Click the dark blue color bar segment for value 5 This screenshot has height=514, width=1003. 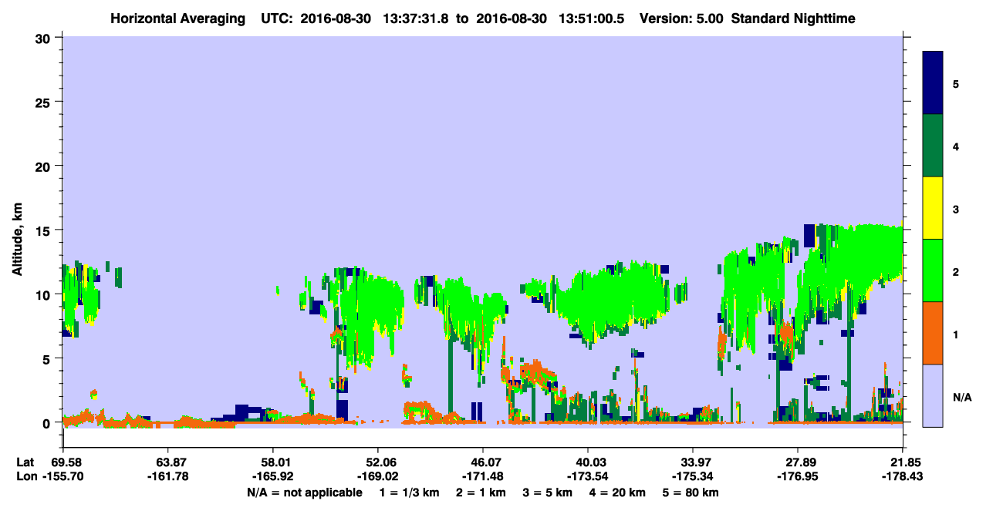933,83
